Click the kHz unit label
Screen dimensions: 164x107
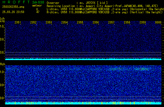(2, 21)
